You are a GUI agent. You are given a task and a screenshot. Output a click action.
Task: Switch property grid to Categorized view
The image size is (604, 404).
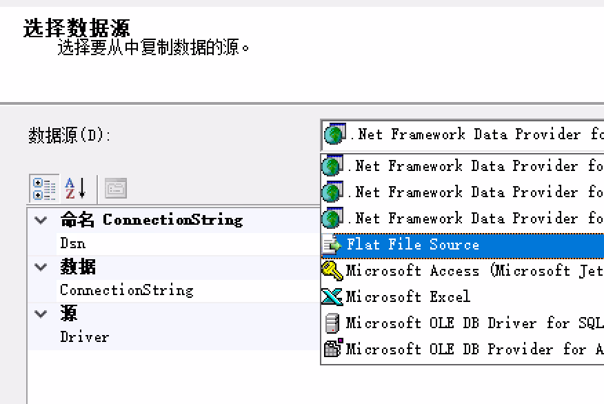coord(45,188)
